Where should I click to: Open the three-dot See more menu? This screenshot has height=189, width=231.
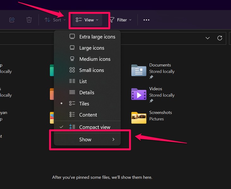pyautogui.click(x=146, y=20)
